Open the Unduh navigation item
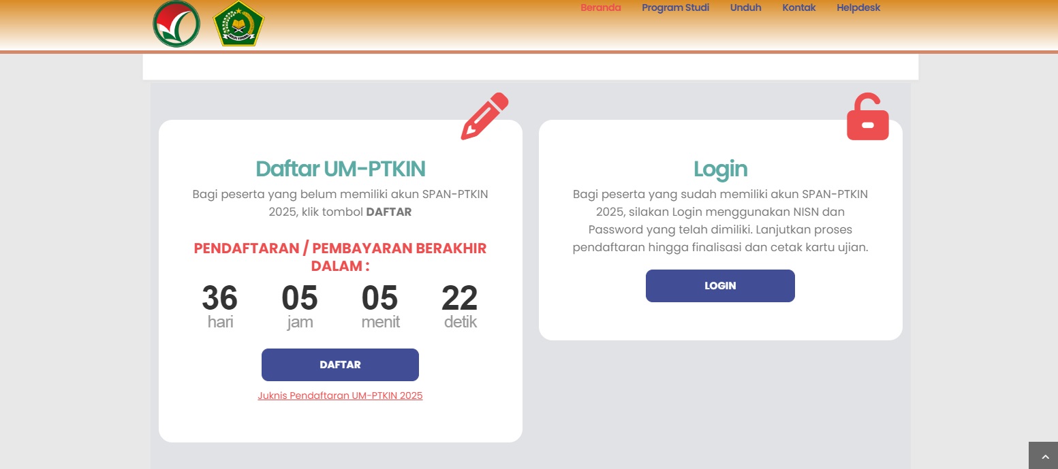The width and height of the screenshot is (1058, 469). pyautogui.click(x=745, y=8)
